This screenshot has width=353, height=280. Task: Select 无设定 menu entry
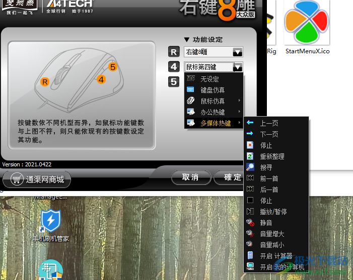[x=214, y=78]
